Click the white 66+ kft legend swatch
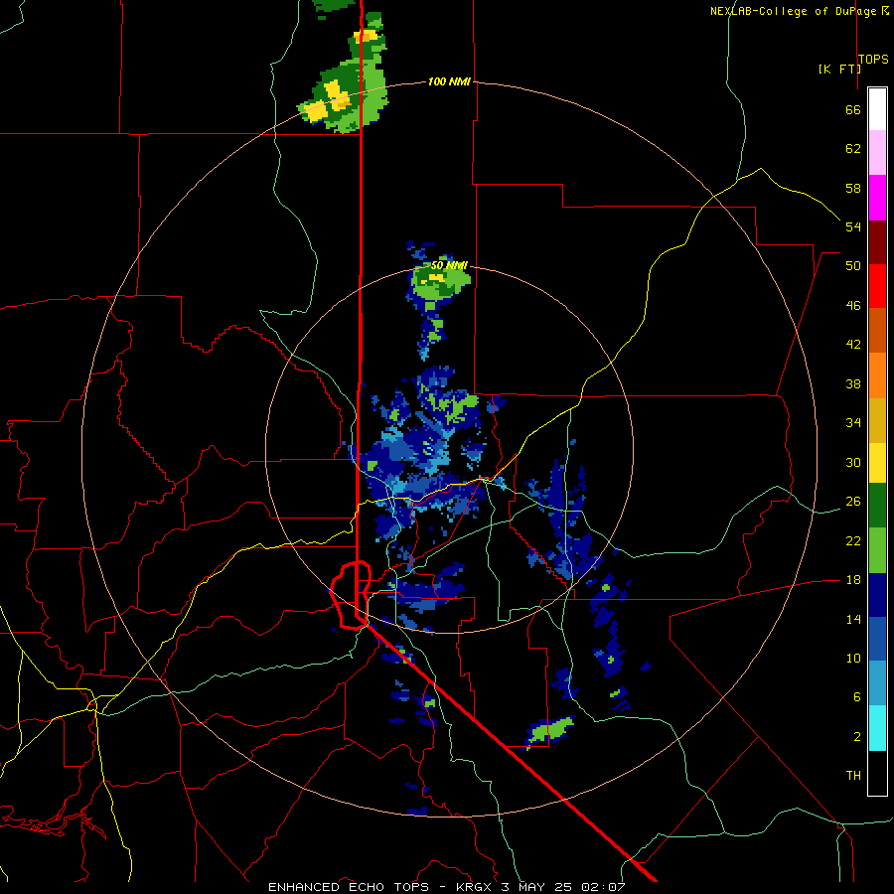Screen dimensions: 894x894 (877, 109)
